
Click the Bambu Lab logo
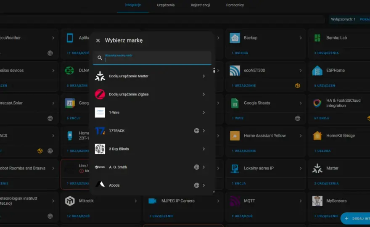pos(317,38)
